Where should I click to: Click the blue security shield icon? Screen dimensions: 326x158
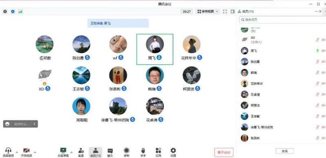tap(13, 12)
